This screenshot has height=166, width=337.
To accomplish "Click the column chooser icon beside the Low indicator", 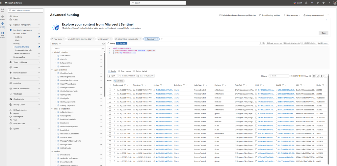I will 314,76.
